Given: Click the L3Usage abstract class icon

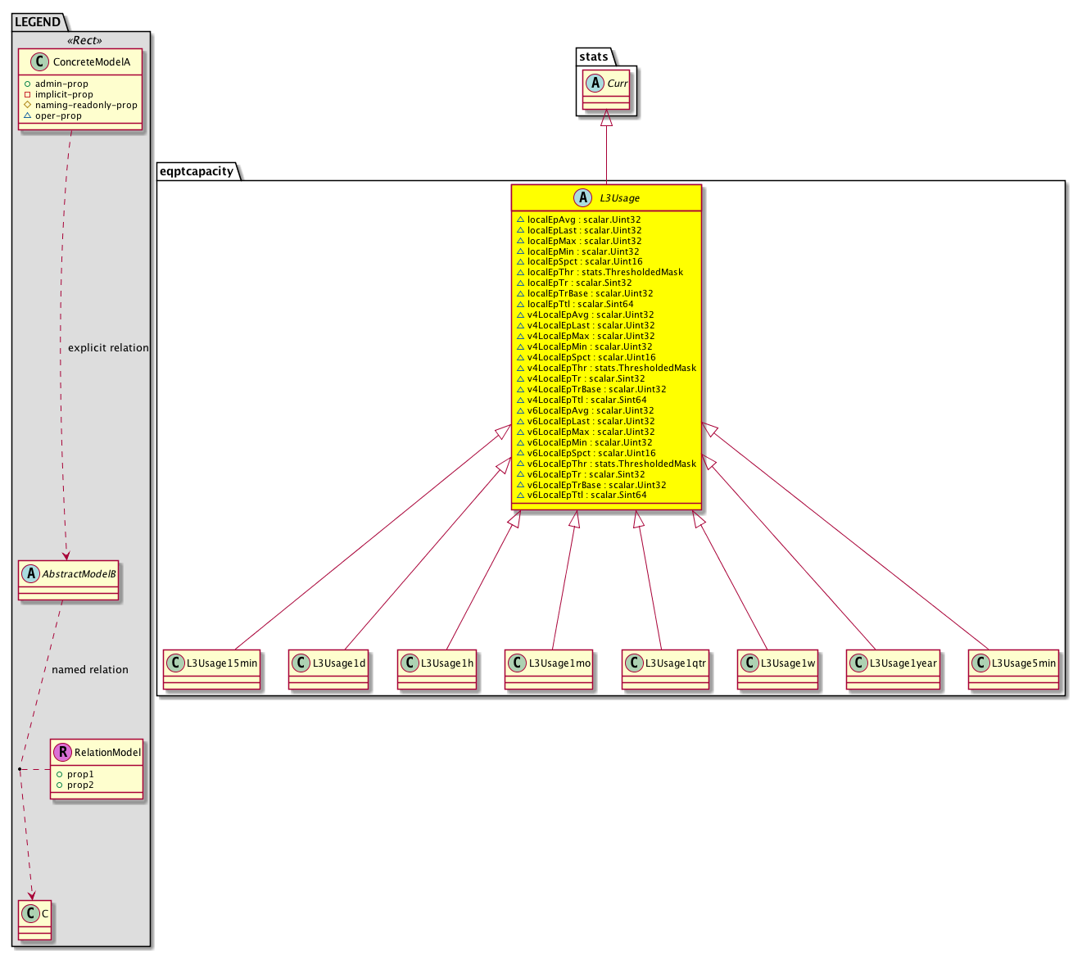Looking at the screenshot, I should click(584, 198).
